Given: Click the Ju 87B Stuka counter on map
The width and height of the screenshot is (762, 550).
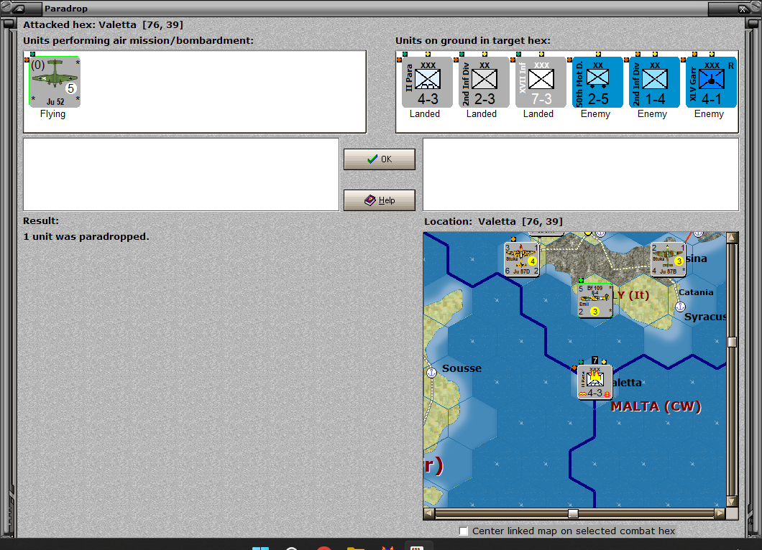Looking at the screenshot, I should click(669, 258).
